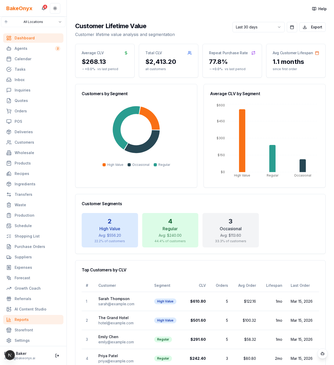
Task: Click the CLV column header
Action: click(202, 285)
